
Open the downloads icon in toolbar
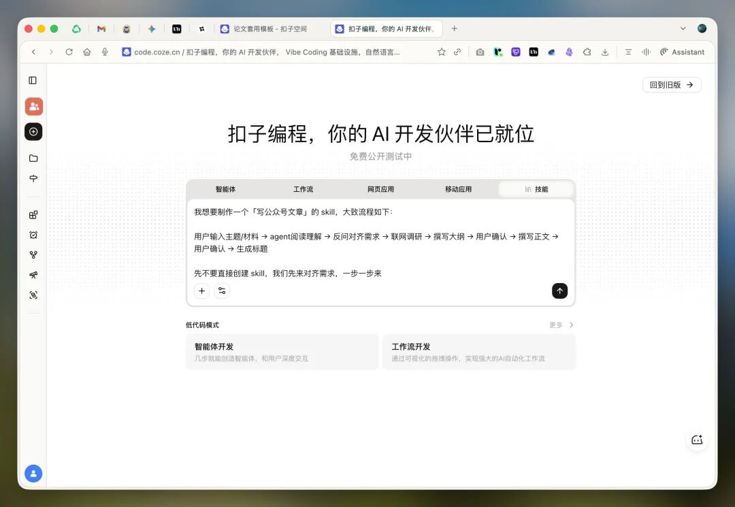(x=605, y=52)
